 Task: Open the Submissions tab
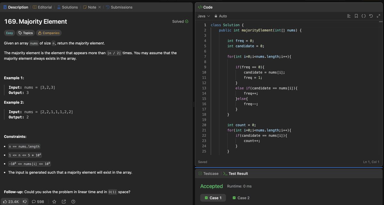point(119,7)
